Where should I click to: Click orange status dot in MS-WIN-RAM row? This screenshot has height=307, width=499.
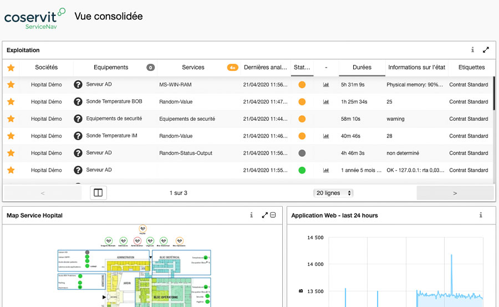[x=302, y=85]
